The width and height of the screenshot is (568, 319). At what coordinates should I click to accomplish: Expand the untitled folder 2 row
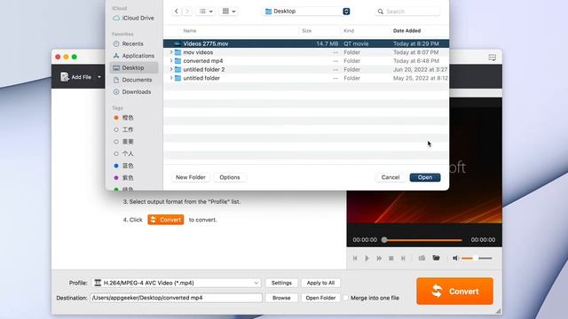coord(171,69)
